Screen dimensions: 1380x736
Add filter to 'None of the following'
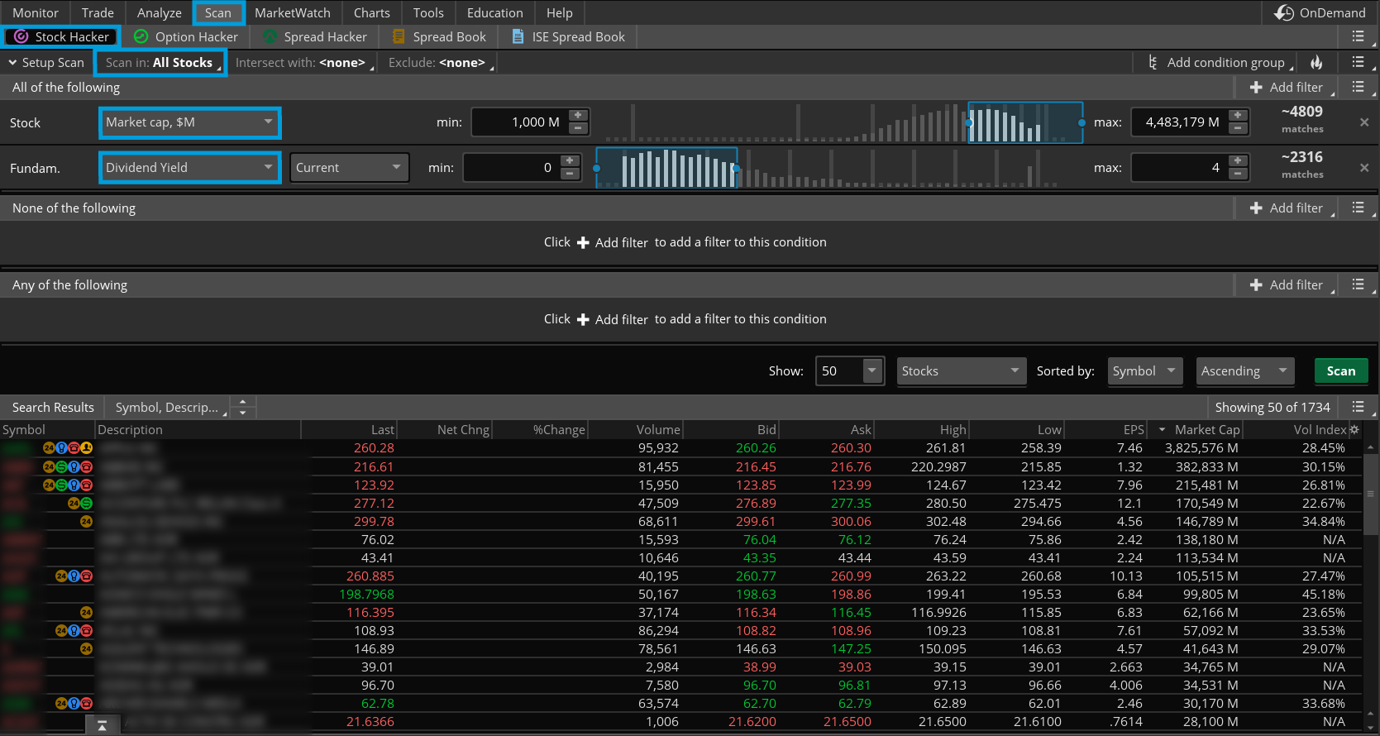tap(1286, 208)
